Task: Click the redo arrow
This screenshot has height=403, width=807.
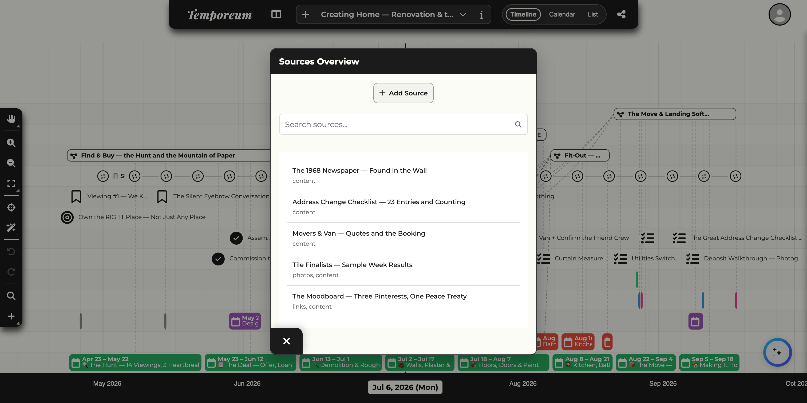Action: point(11,272)
